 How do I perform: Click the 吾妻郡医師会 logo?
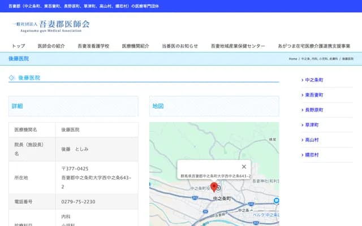point(51,25)
